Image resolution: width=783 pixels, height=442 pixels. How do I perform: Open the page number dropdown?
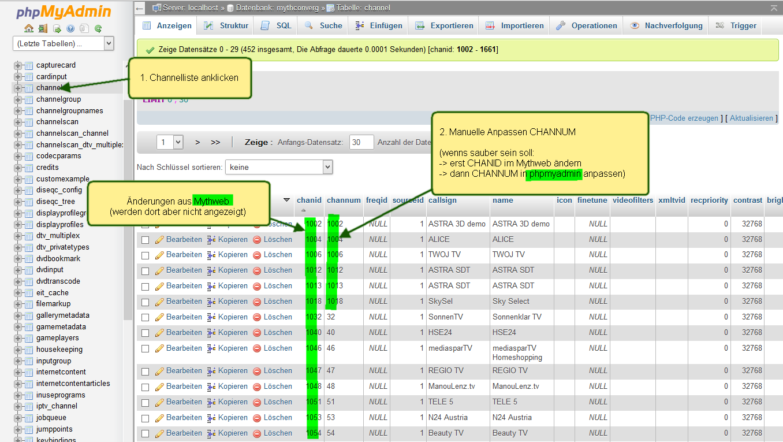tap(170, 142)
